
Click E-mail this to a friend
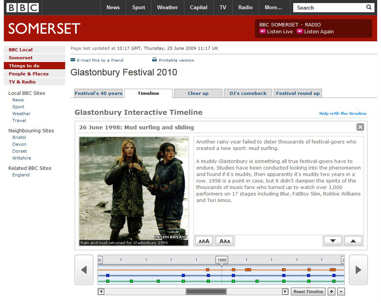coord(100,60)
